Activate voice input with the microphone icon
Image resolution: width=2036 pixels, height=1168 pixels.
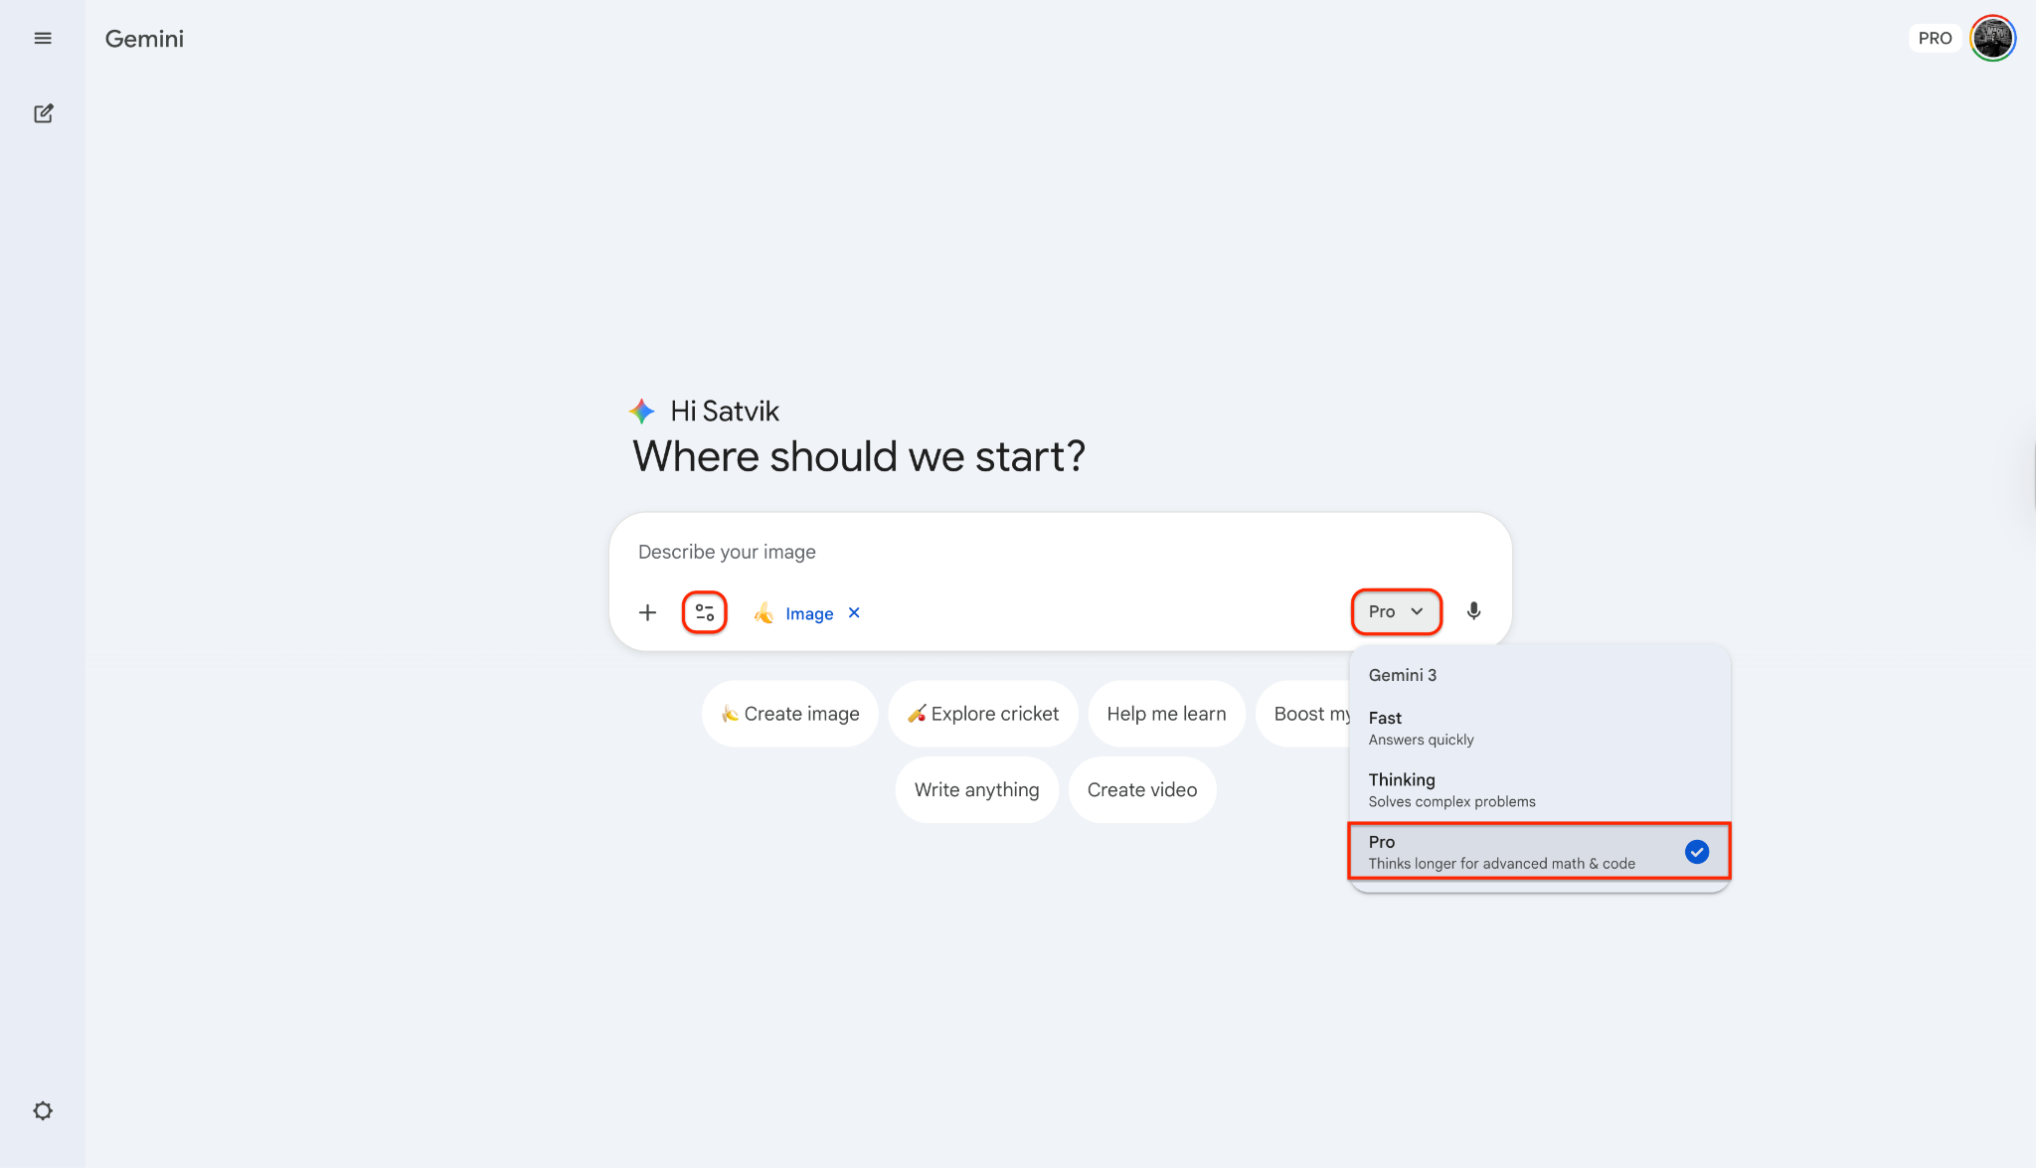[1473, 611]
